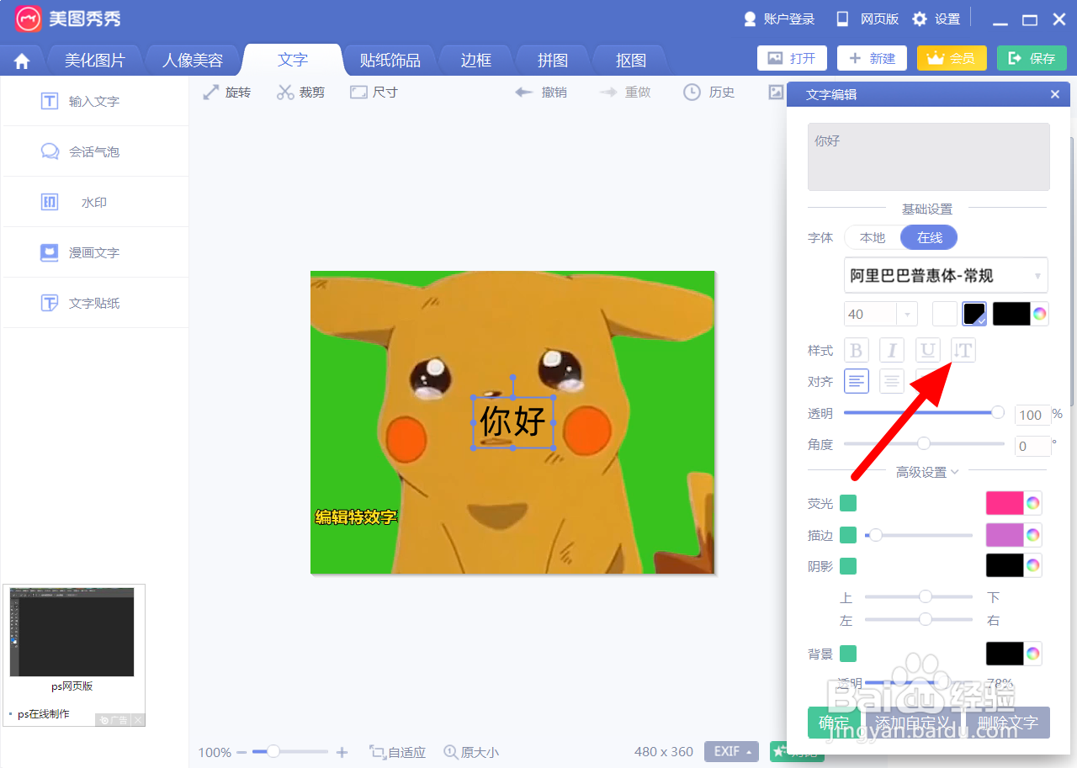Click the 打开 open button
This screenshot has width=1077, height=768.
792,58
